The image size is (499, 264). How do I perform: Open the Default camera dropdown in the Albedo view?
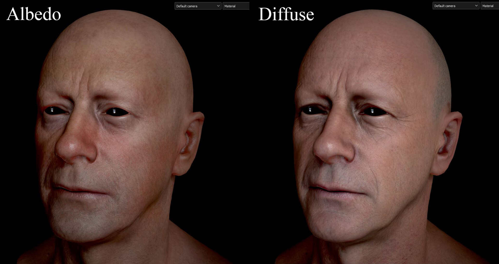(x=198, y=6)
